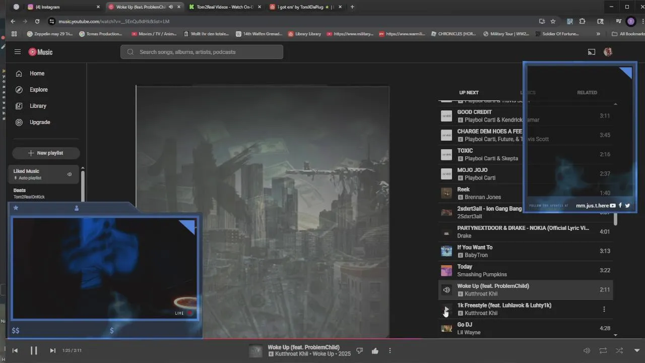Open Drake artist link in queue
This screenshot has width=645, height=363.
pyautogui.click(x=464, y=235)
